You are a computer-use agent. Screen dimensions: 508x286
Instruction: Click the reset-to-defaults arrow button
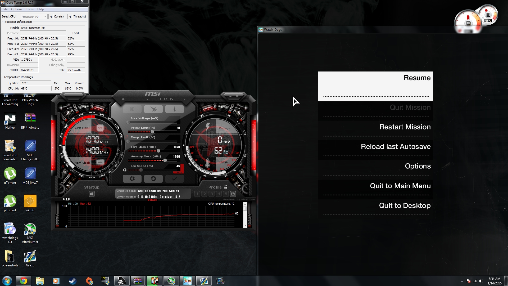point(153,179)
